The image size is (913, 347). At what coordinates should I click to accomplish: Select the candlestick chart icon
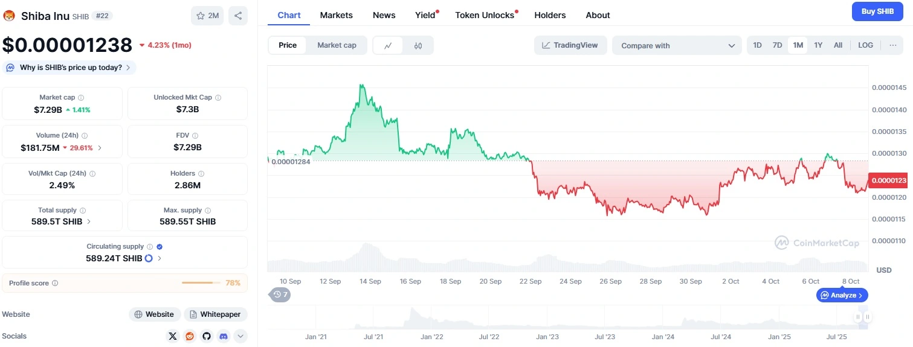[x=418, y=45]
